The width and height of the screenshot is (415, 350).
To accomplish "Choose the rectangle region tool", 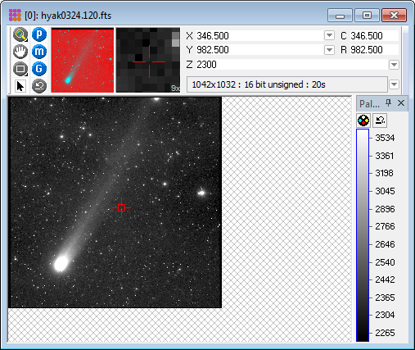I will coord(20,69).
